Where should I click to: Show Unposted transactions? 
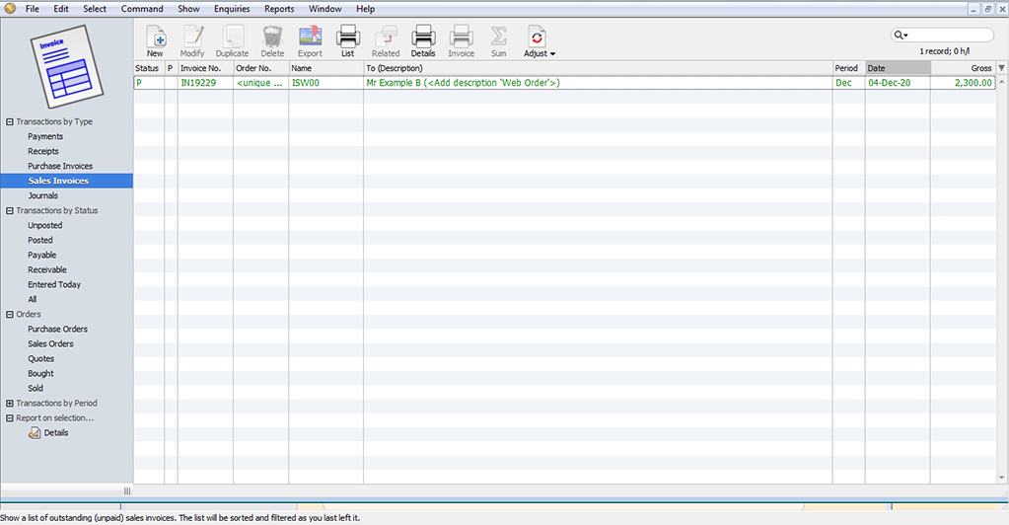pos(45,225)
